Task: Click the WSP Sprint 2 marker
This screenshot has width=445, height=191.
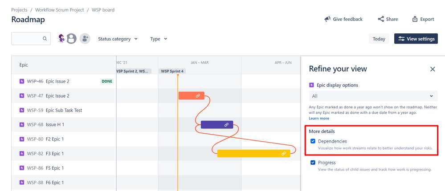Action: click(134, 71)
